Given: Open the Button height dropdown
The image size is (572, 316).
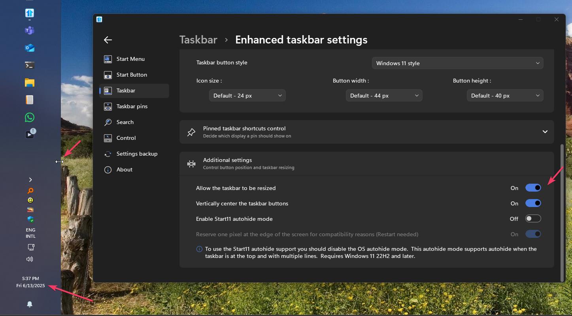Looking at the screenshot, I should pos(505,96).
